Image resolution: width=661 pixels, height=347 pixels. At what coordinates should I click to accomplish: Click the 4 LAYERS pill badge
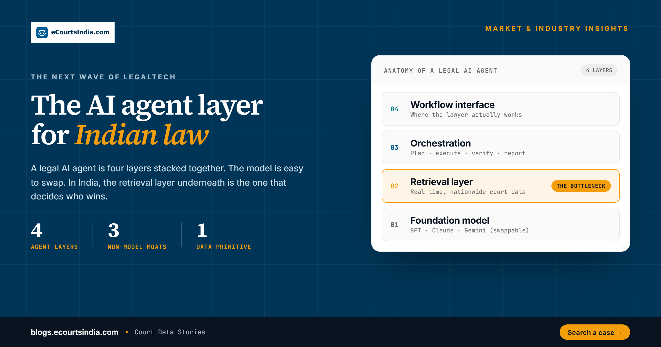click(599, 70)
